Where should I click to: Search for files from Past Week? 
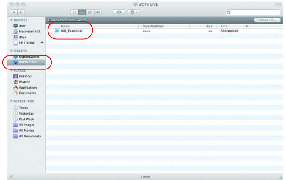coord(24,119)
